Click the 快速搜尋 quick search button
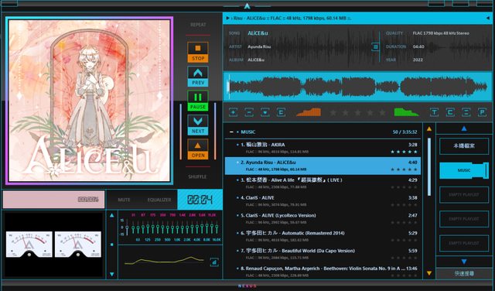Image resolution: width=495 pixels, height=291 pixels. 464,274
